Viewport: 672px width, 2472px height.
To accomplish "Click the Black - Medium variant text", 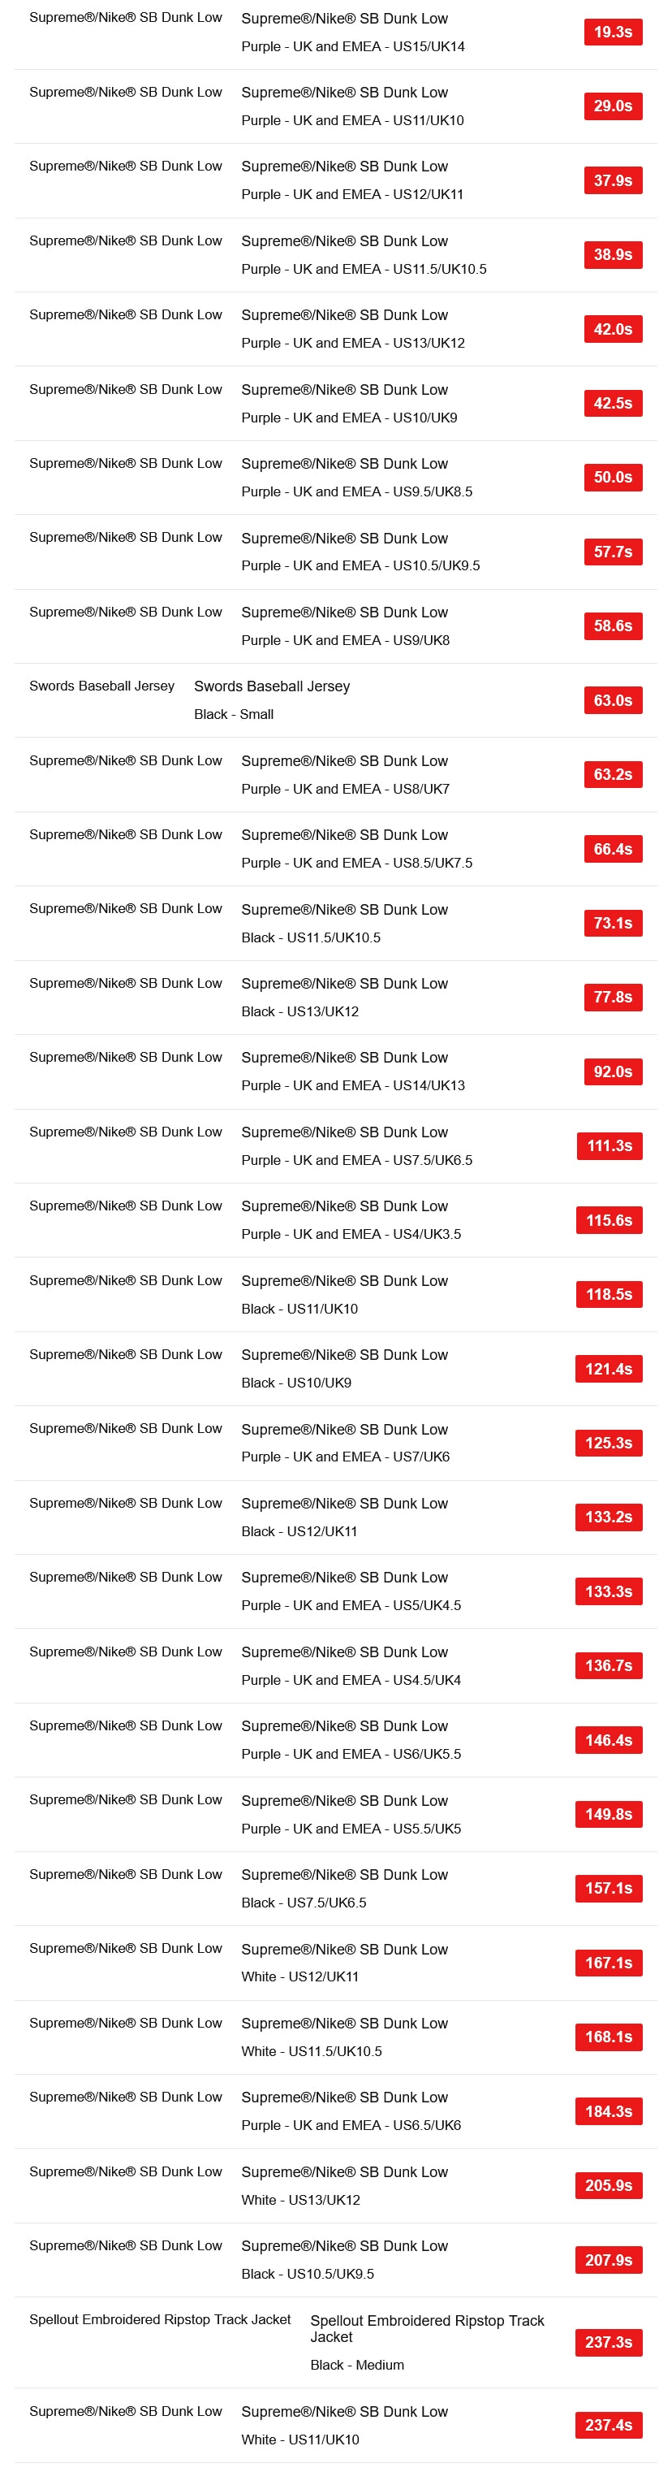I will coord(356,2365).
